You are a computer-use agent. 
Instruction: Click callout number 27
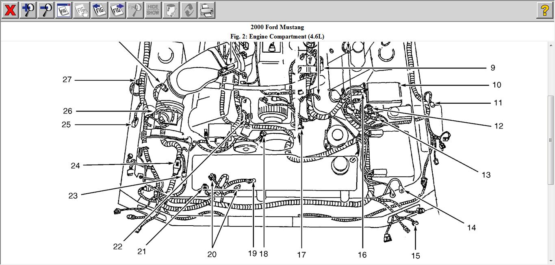[67, 80]
